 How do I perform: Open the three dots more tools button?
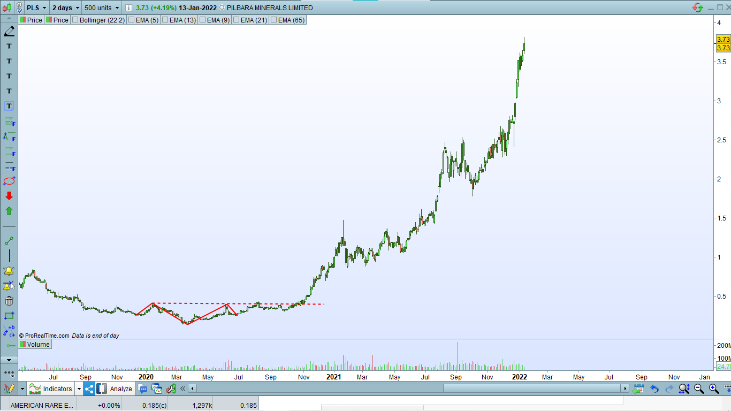click(9, 372)
